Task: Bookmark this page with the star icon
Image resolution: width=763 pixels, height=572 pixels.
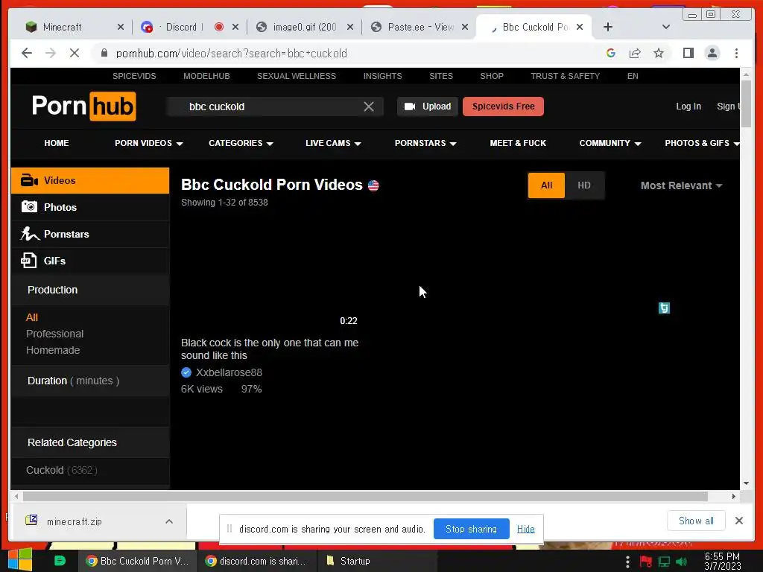Action: point(659,53)
